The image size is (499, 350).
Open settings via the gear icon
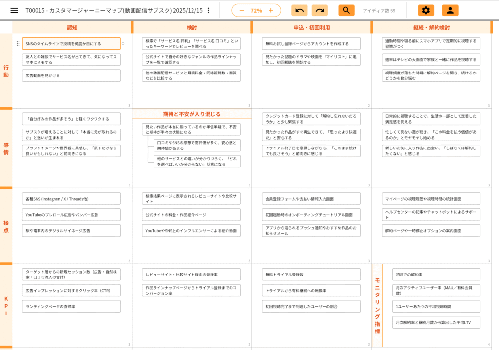tap(426, 10)
